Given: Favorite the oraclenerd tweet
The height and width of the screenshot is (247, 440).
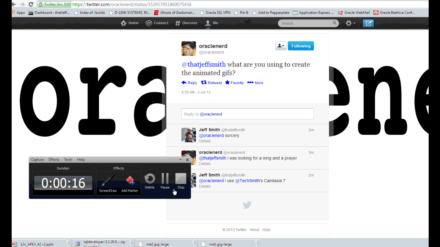Looking at the screenshot, I should pos(234,83).
